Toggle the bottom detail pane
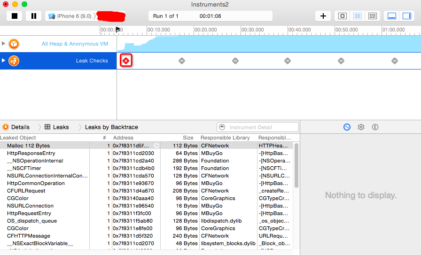The width and height of the screenshot is (421, 255). point(392,16)
